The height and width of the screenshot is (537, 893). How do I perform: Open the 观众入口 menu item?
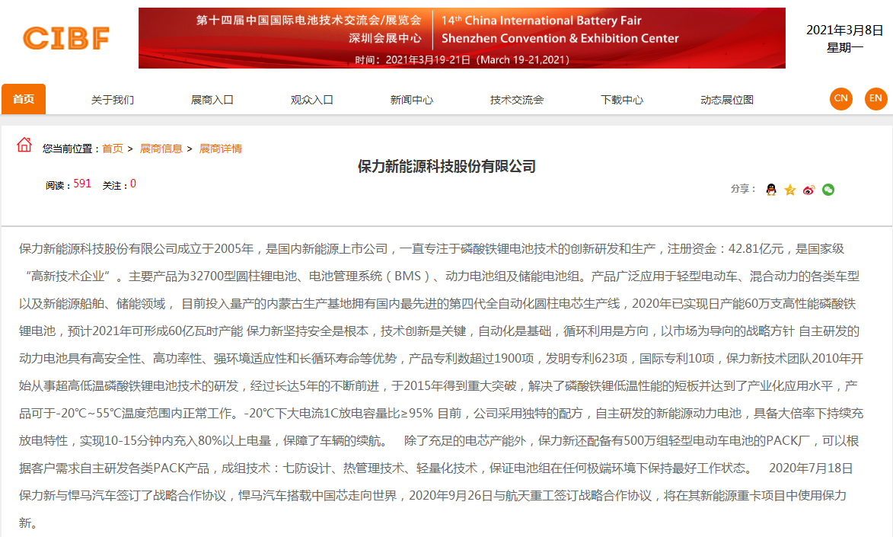[x=311, y=100]
